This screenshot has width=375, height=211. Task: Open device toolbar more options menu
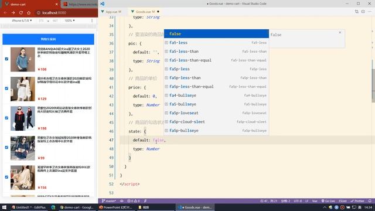[92, 21]
